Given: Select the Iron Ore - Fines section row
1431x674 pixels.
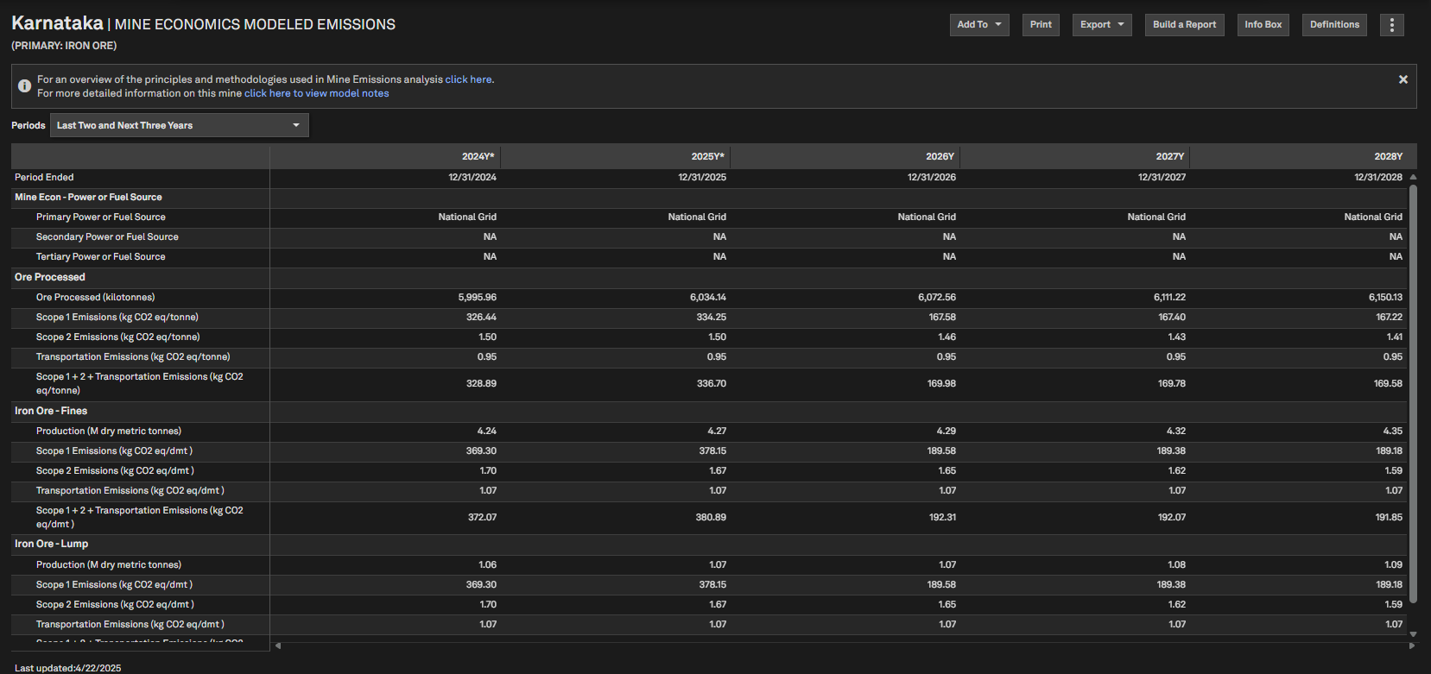Looking at the screenshot, I should point(709,411).
